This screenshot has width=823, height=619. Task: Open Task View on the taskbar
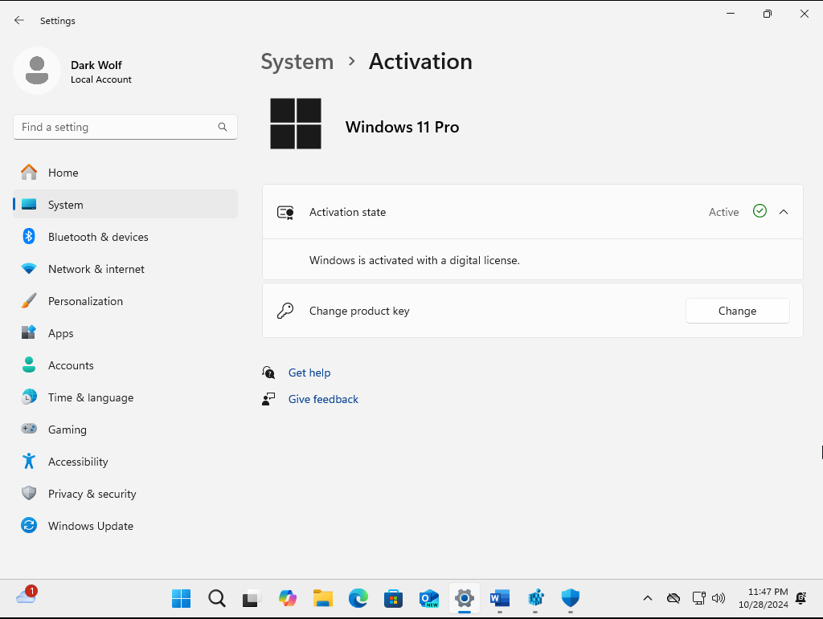[x=252, y=598]
